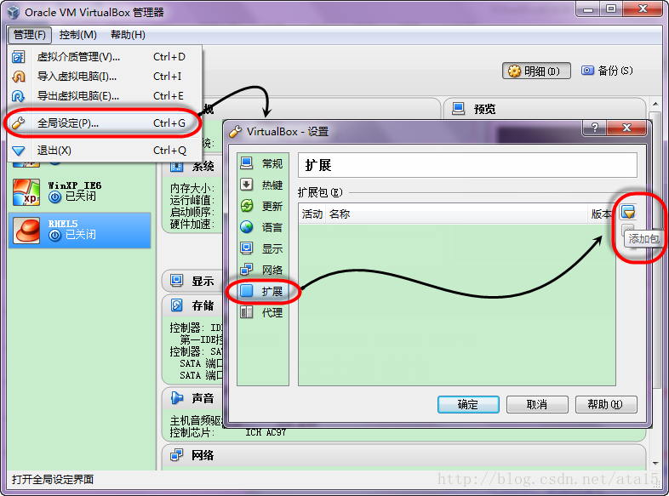The height and width of the screenshot is (496, 669).
Task: Click the RHEL5 powered-off status icon
Action: [x=54, y=235]
